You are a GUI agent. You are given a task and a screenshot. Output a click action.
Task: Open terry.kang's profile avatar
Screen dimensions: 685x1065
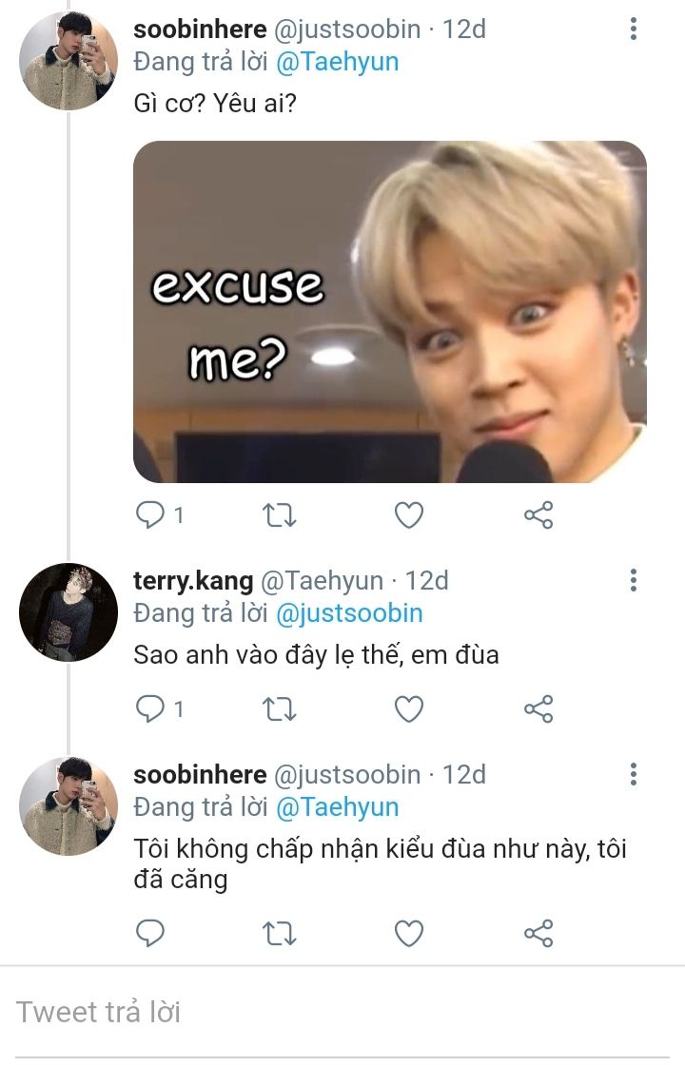(x=68, y=611)
